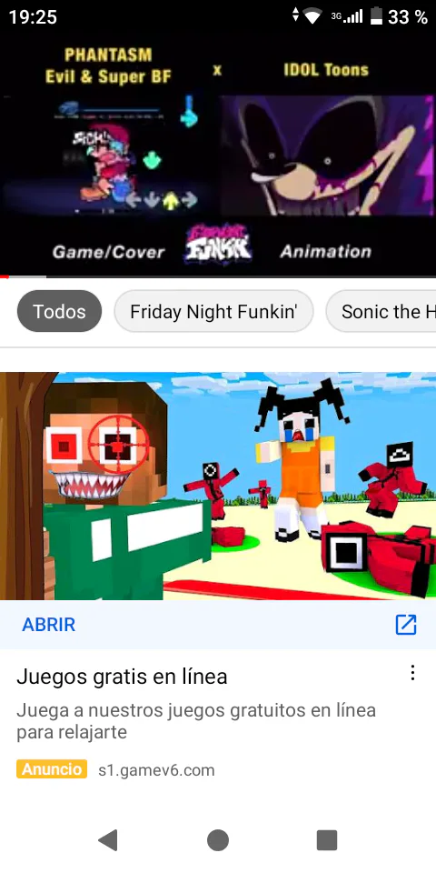
Task: Tap the ABRIR button
Action: pyautogui.click(x=49, y=625)
